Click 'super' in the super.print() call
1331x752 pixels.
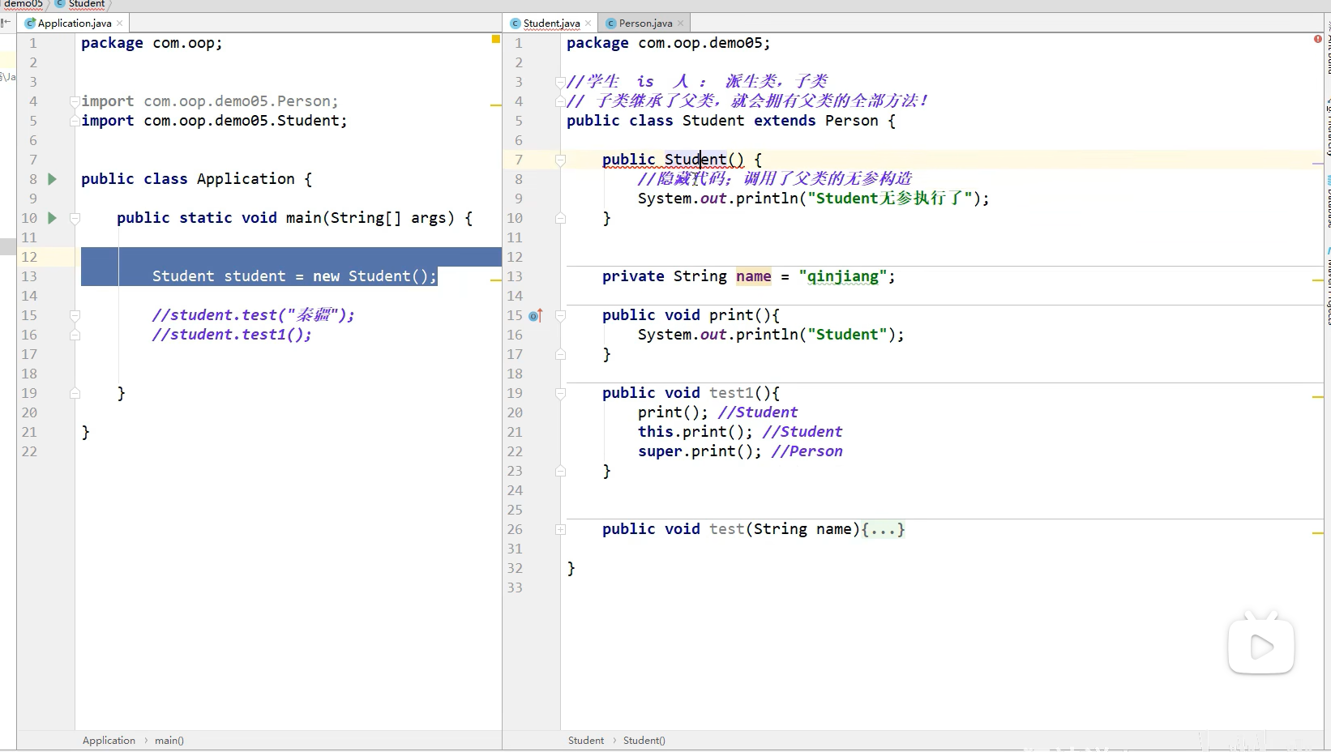(x=660, y=451)
